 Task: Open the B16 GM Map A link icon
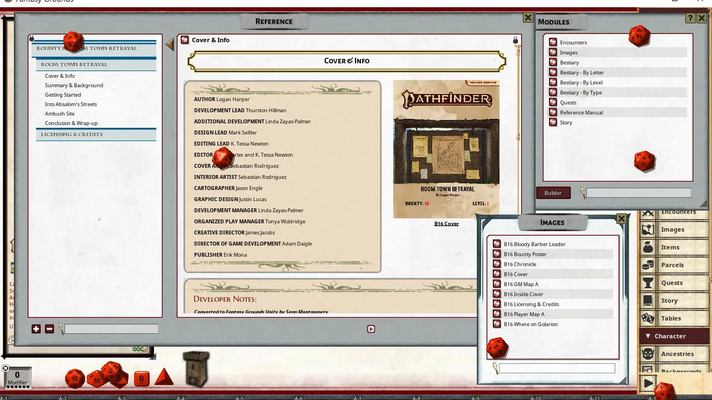point(497,284)
